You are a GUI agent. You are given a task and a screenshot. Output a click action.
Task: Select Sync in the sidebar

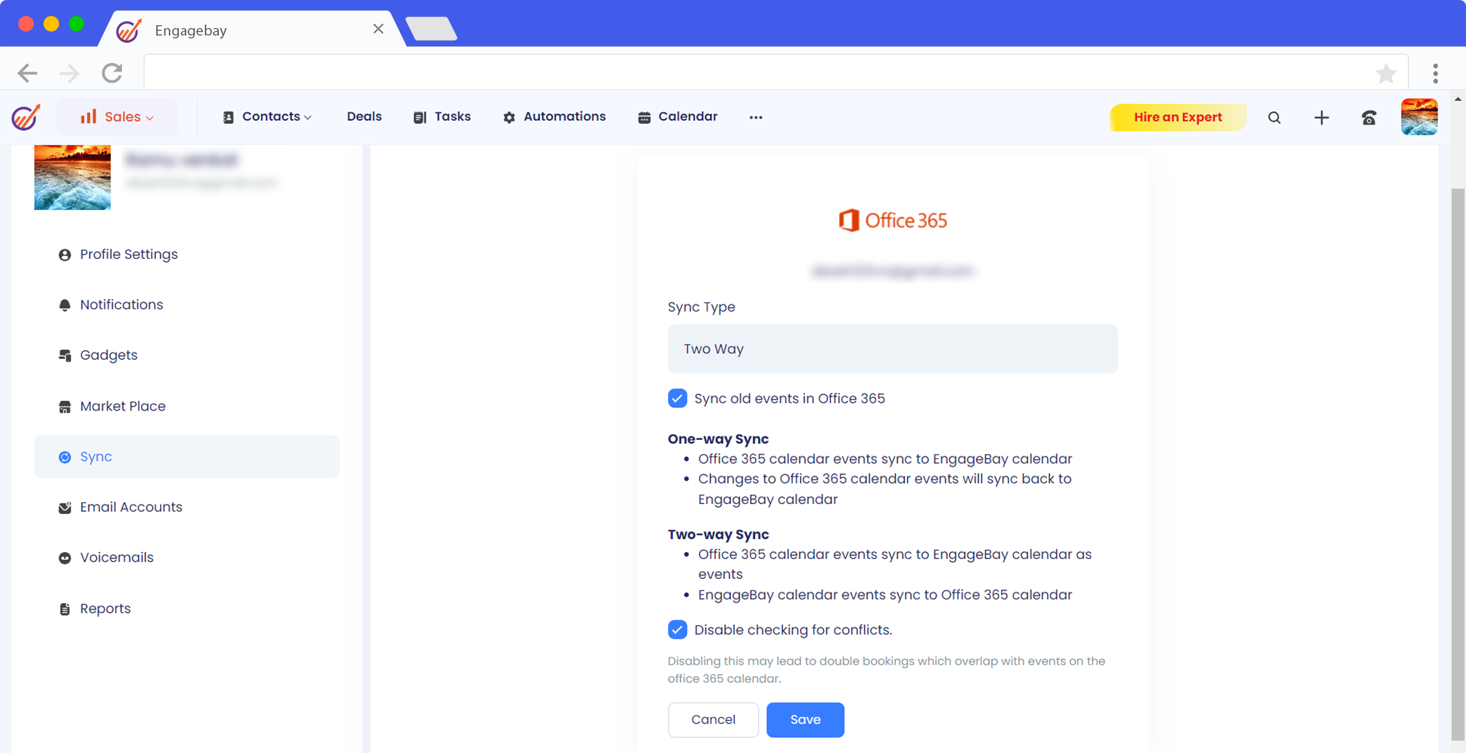[x=187, y=456]
